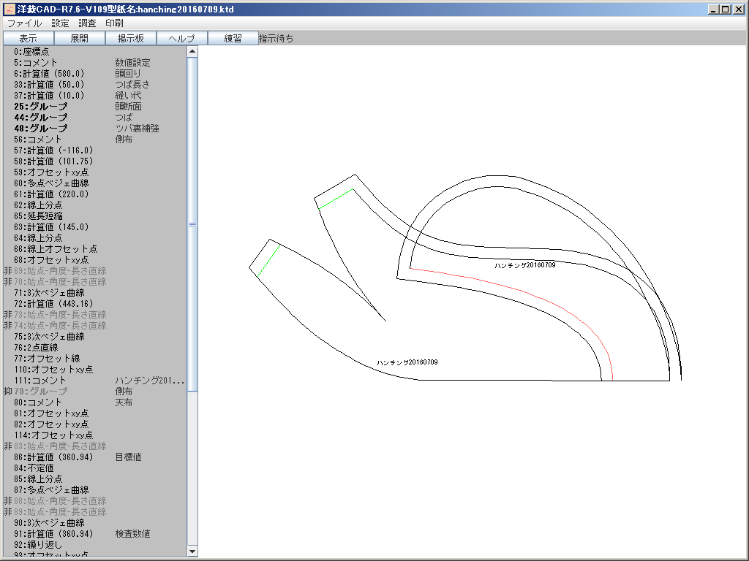The image size is (749, 561).
Task: Click lower ハンチング20160709 label in drawing
Action: [407, 362]
